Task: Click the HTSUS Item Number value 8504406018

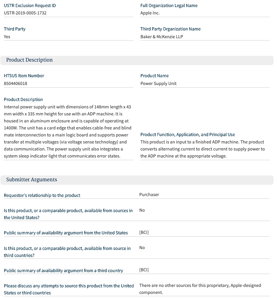Action: tap(16, 83)
